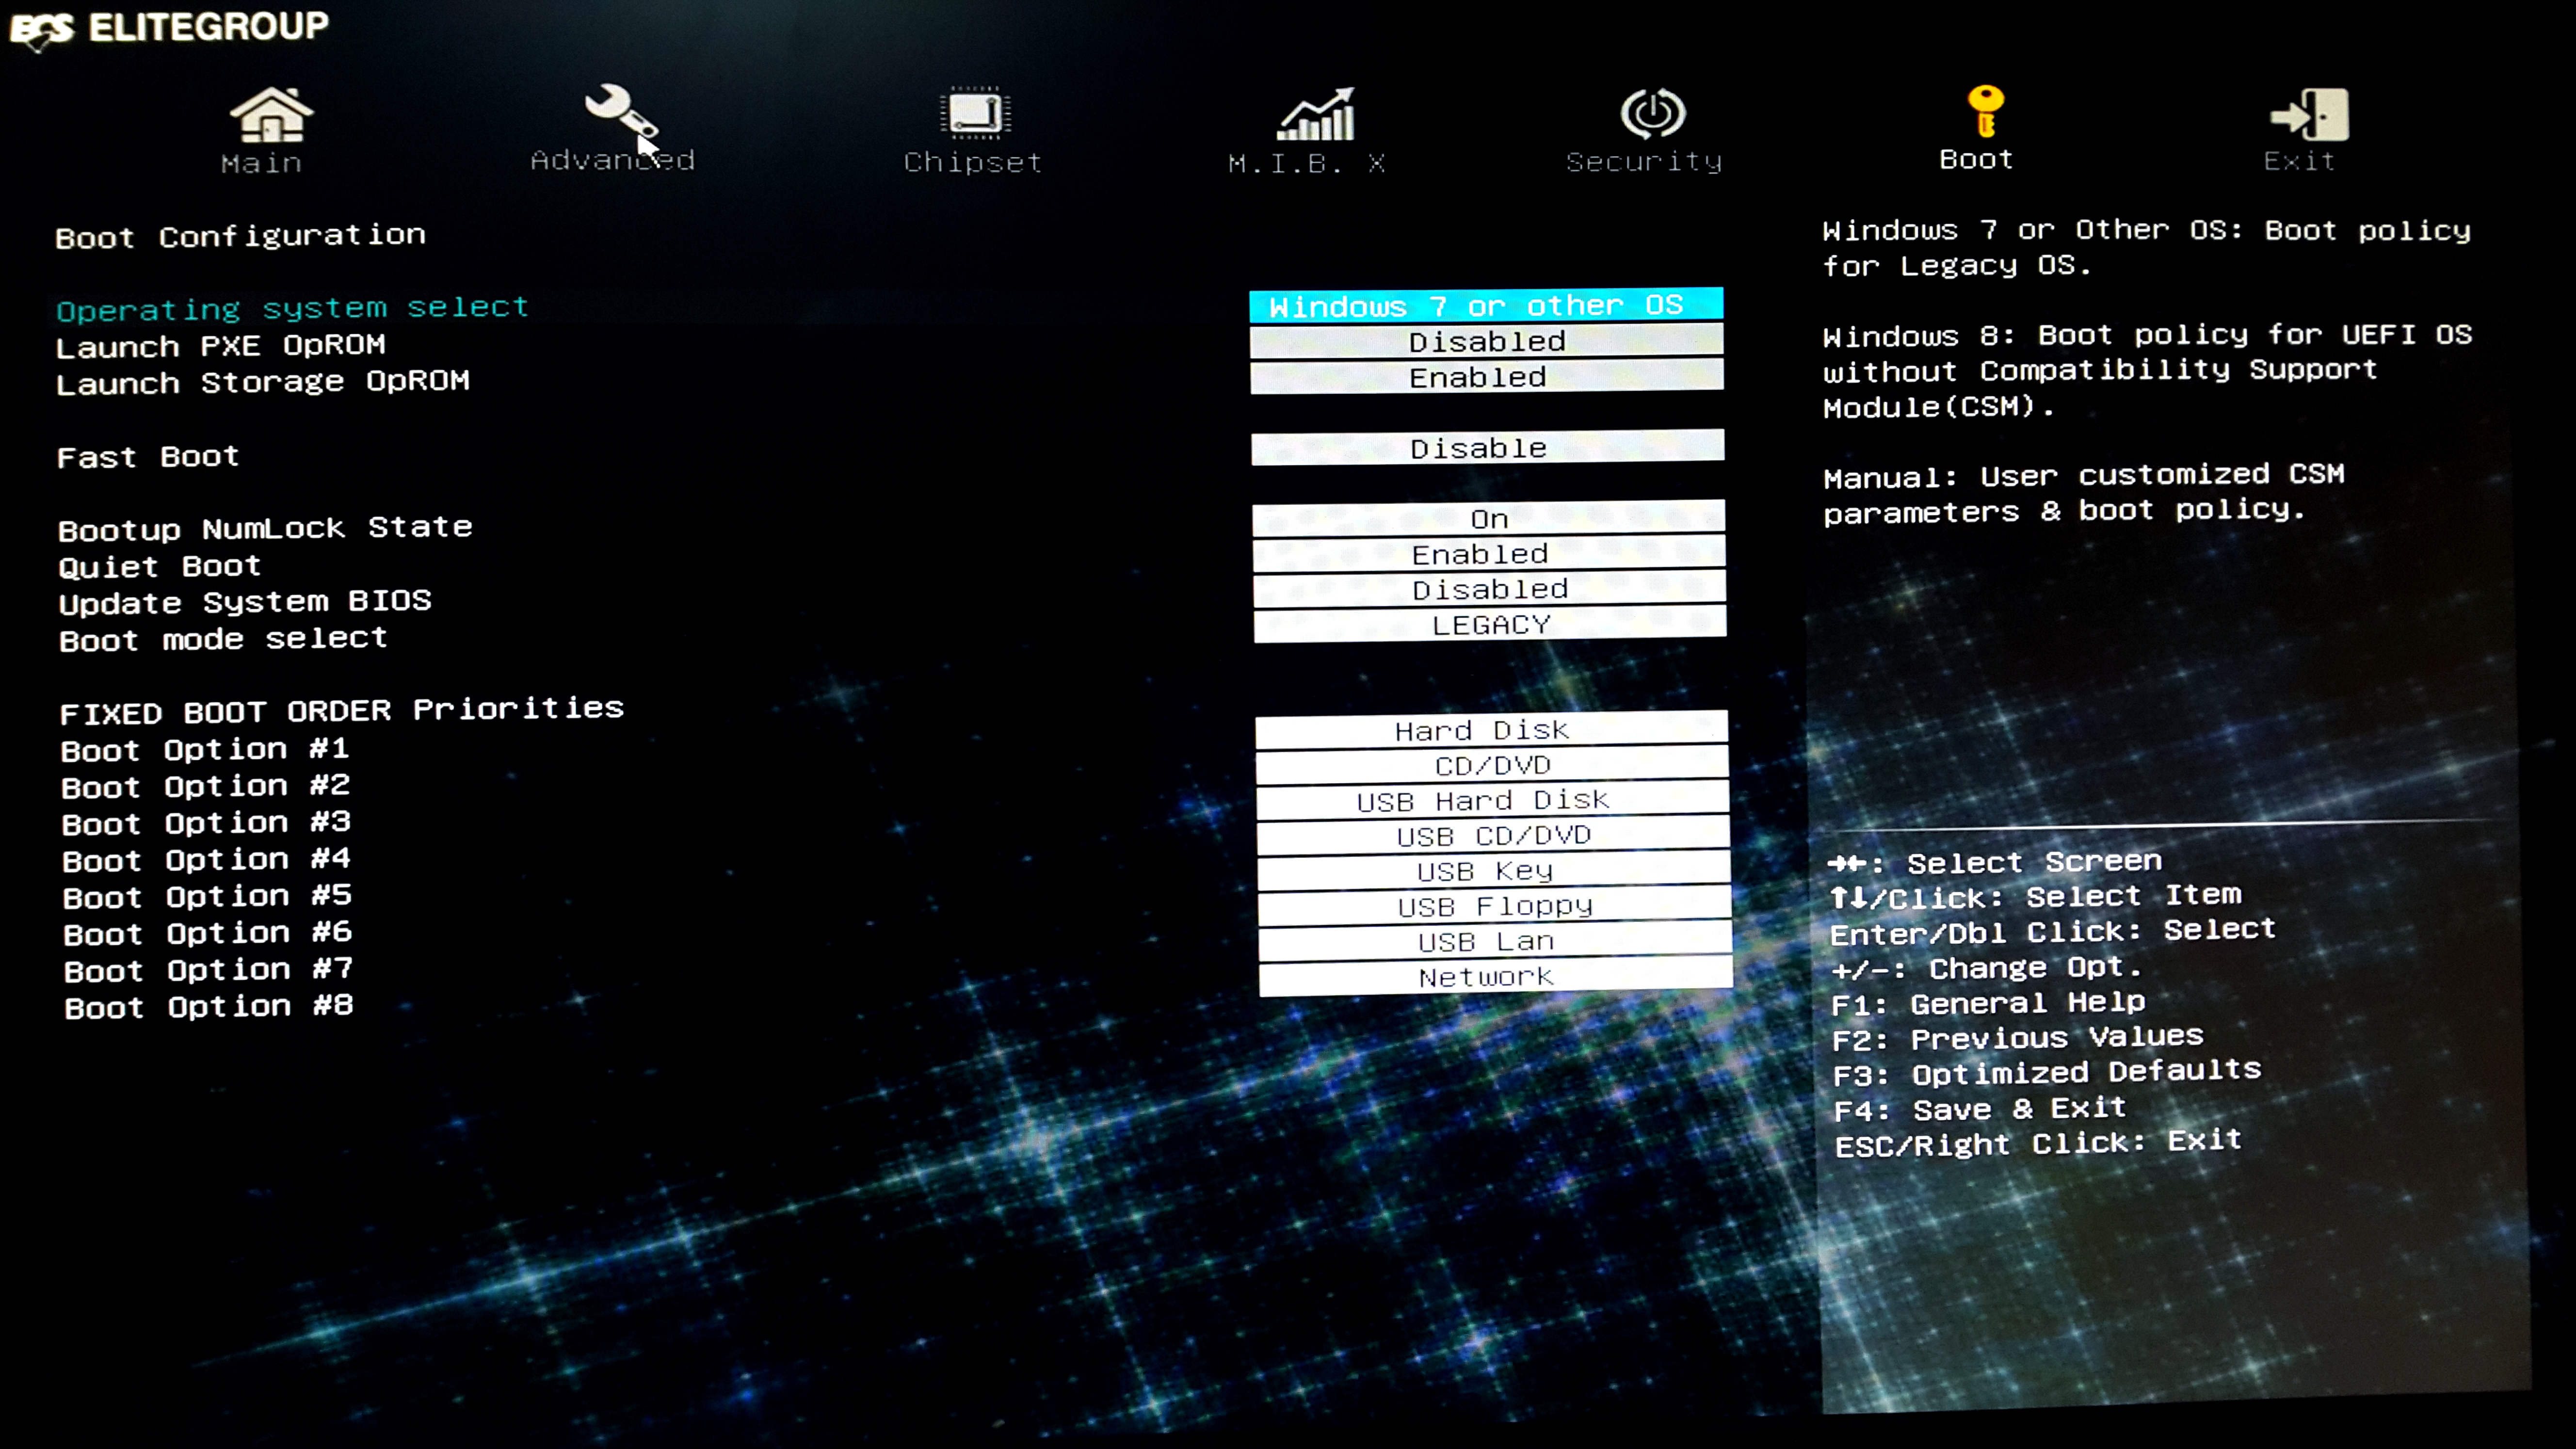Select 'Update System BIOS' setting label
Image resolution: width=2576 pixels, height=1449 pixels.
tap(245, 602)
